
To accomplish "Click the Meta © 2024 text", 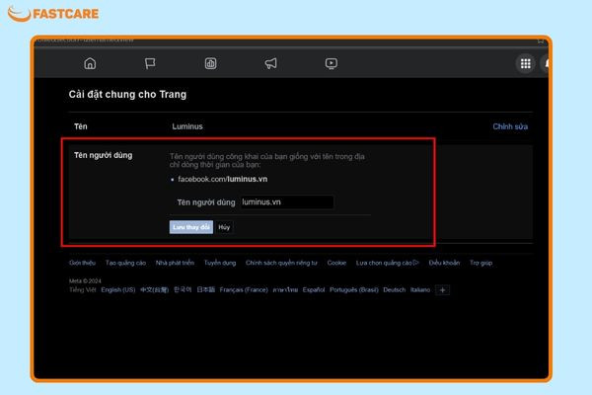I will point(85,280).
